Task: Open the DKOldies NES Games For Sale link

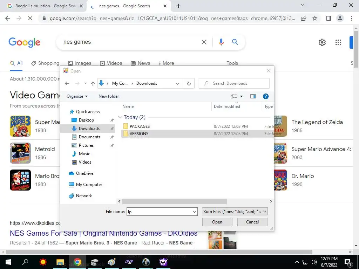Action: (x=103, y=233)
